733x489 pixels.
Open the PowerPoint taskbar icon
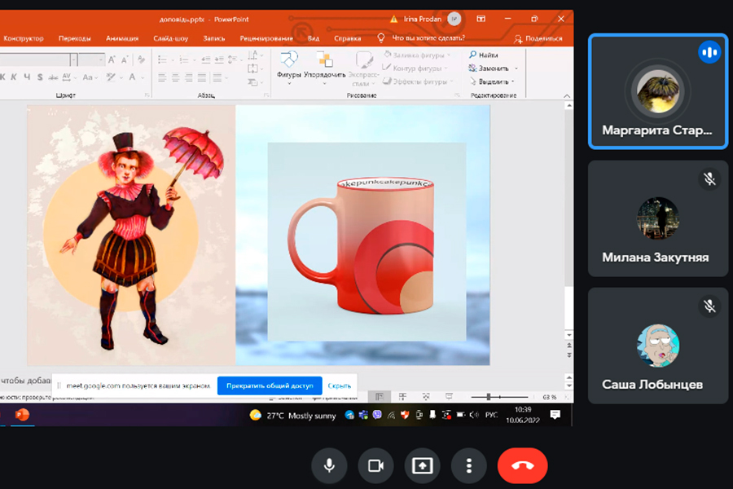[x=22, y=415]
